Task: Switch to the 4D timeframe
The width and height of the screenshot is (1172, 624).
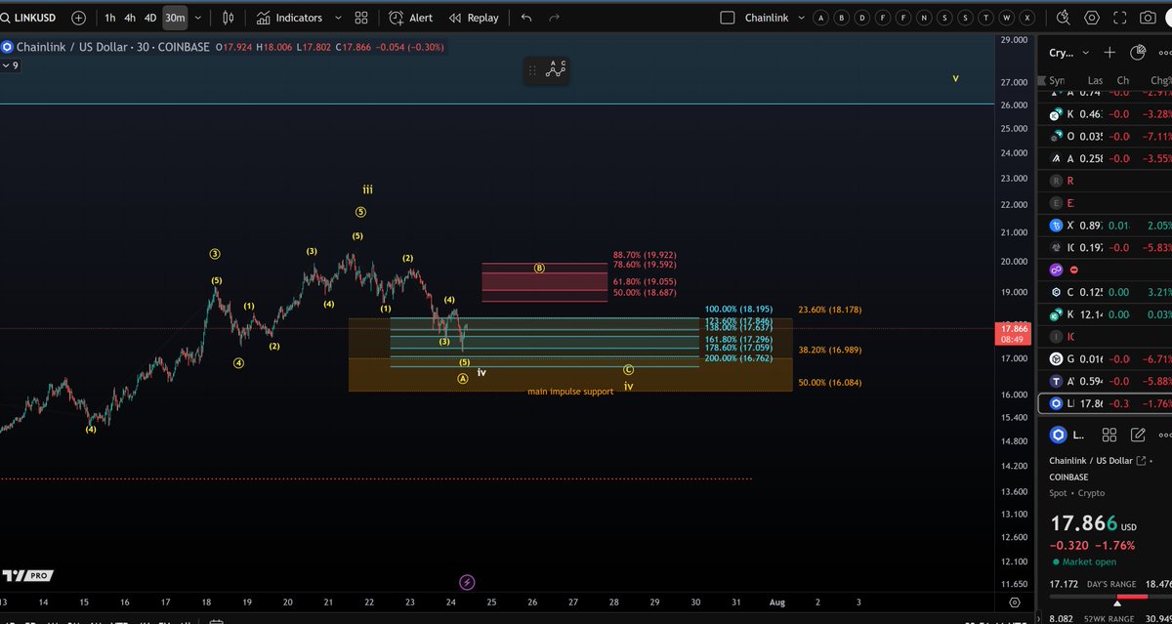Action: tap(150, 18)
